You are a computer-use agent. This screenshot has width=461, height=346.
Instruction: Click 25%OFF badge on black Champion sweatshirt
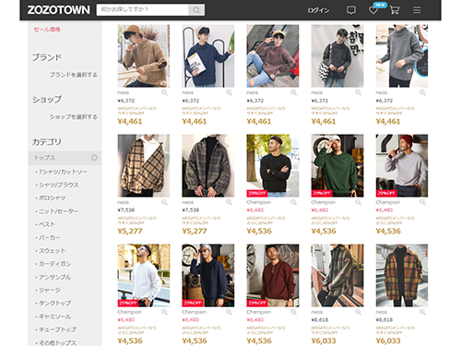click(257, 194)
